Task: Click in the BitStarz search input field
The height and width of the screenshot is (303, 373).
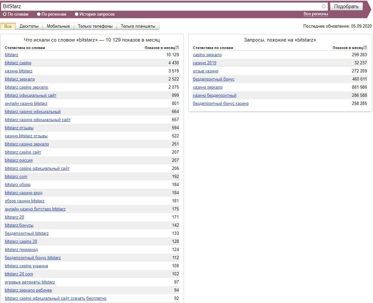Action: click(162, 6)
